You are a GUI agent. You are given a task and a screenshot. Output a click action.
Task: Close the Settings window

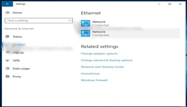click(x=180, y=4)
